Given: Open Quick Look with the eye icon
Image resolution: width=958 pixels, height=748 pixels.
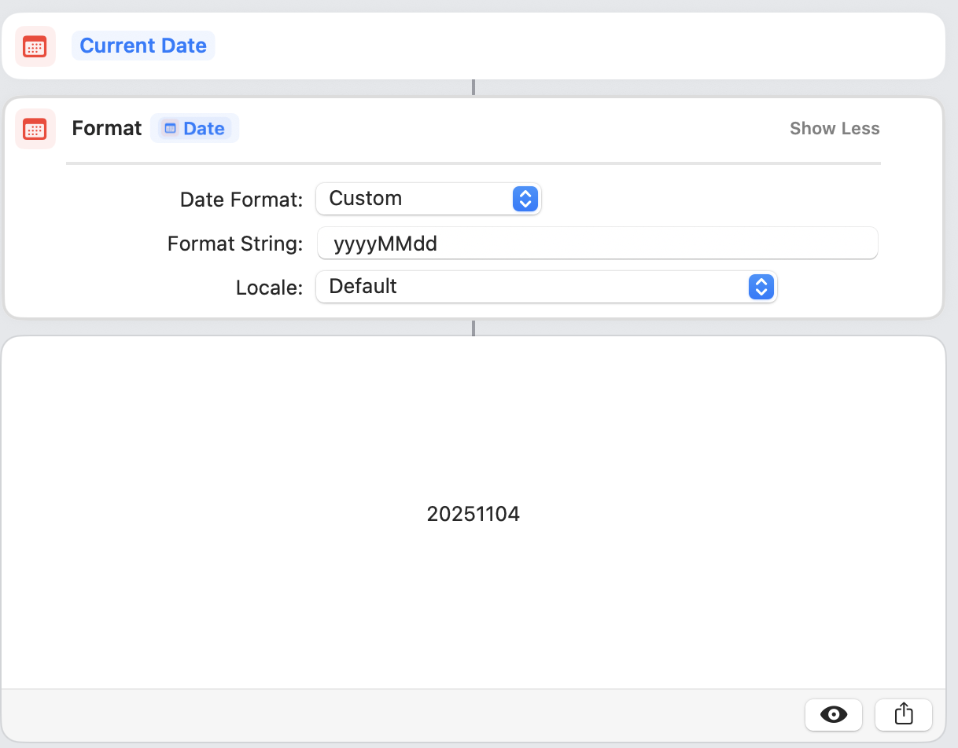Looking at the screenshot, I should tap(834, 714).
